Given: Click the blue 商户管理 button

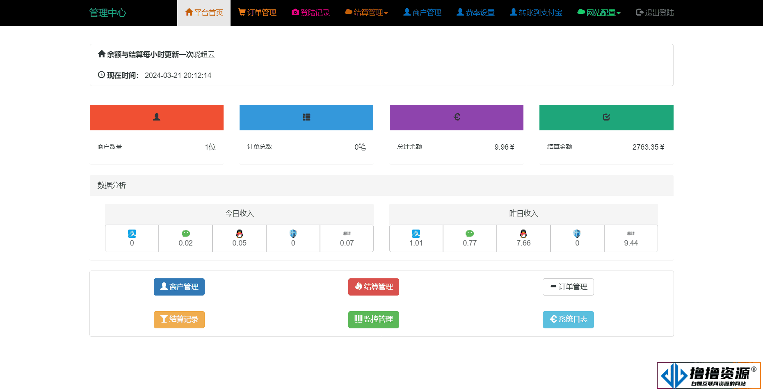Looking at the screenshot, I should pyautogui.click(x=179, y=287).
